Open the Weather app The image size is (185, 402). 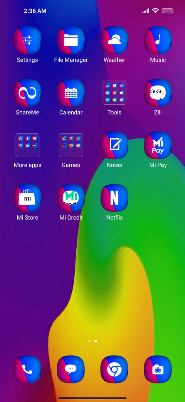coord(114,40)
